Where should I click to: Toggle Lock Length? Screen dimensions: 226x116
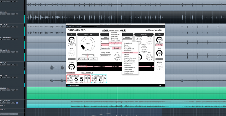click(105, 48)
